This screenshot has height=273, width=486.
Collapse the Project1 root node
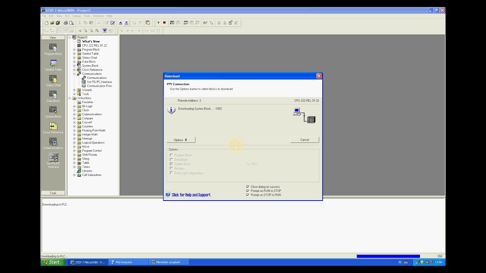(69, 38)
